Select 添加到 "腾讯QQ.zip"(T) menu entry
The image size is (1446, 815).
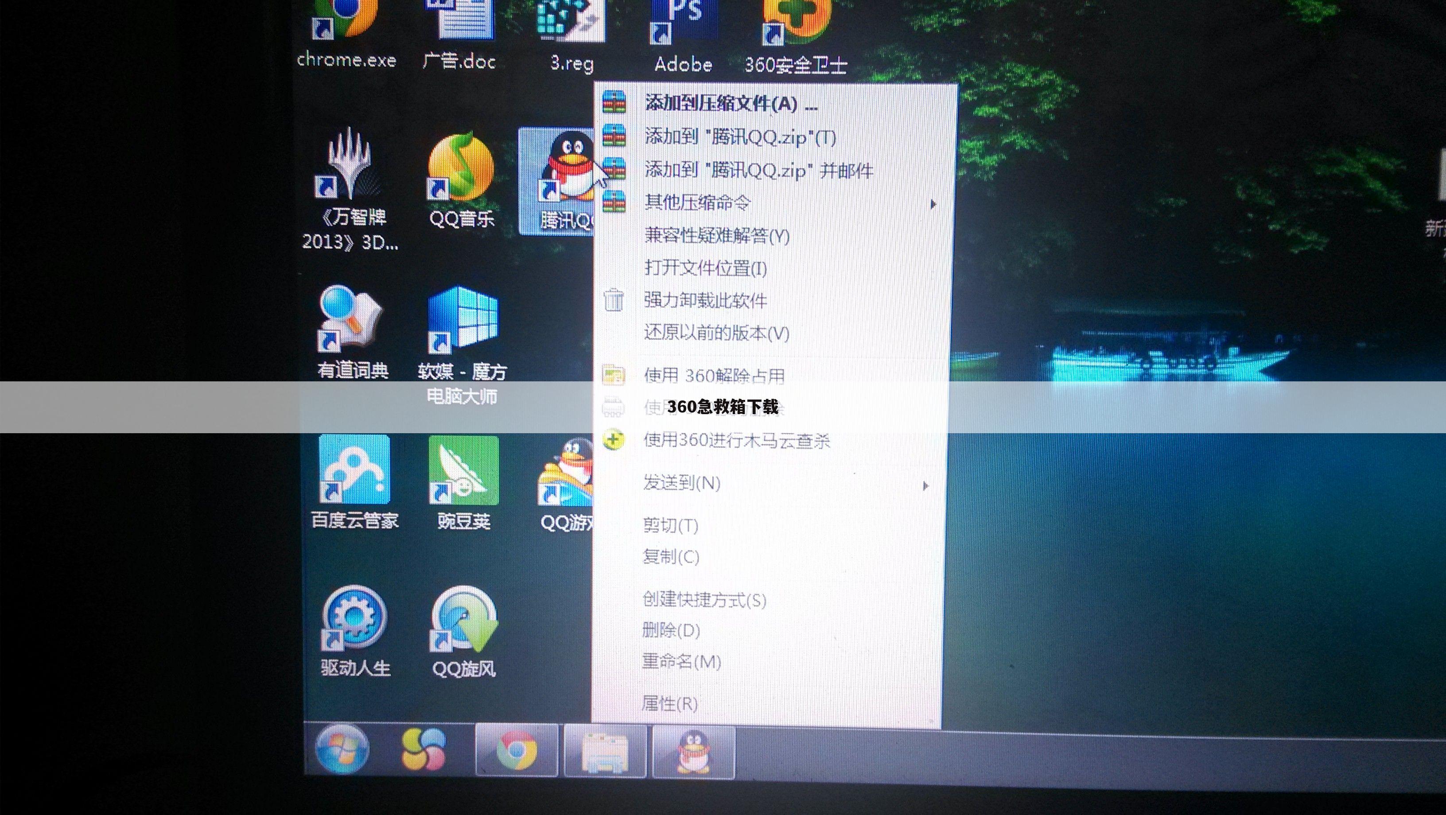point(776,136)
